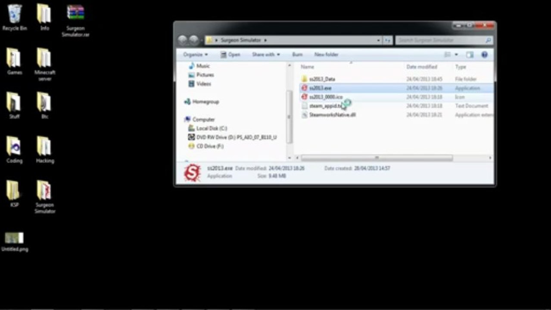Expand the arrow after Surgeon Simulator breadcrumb
This screenshot has height=310, width=551.
pyautogui.click(x=265, y=40)
